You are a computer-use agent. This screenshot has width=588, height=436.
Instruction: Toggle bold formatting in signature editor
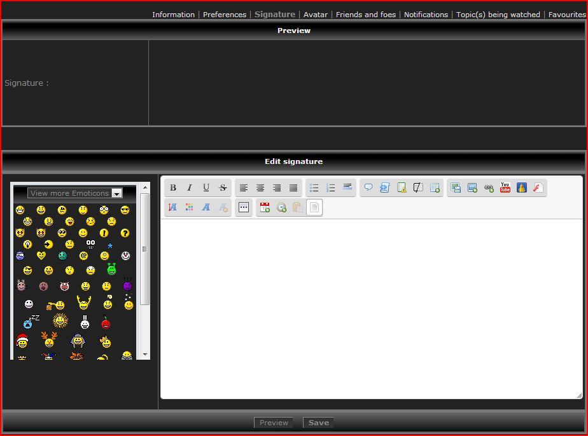173,187
